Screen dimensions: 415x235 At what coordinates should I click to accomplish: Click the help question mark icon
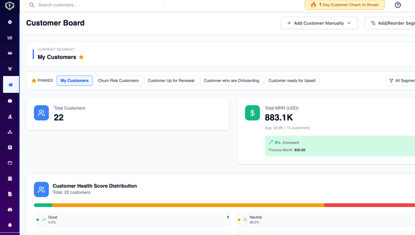[x=398, y=5]
